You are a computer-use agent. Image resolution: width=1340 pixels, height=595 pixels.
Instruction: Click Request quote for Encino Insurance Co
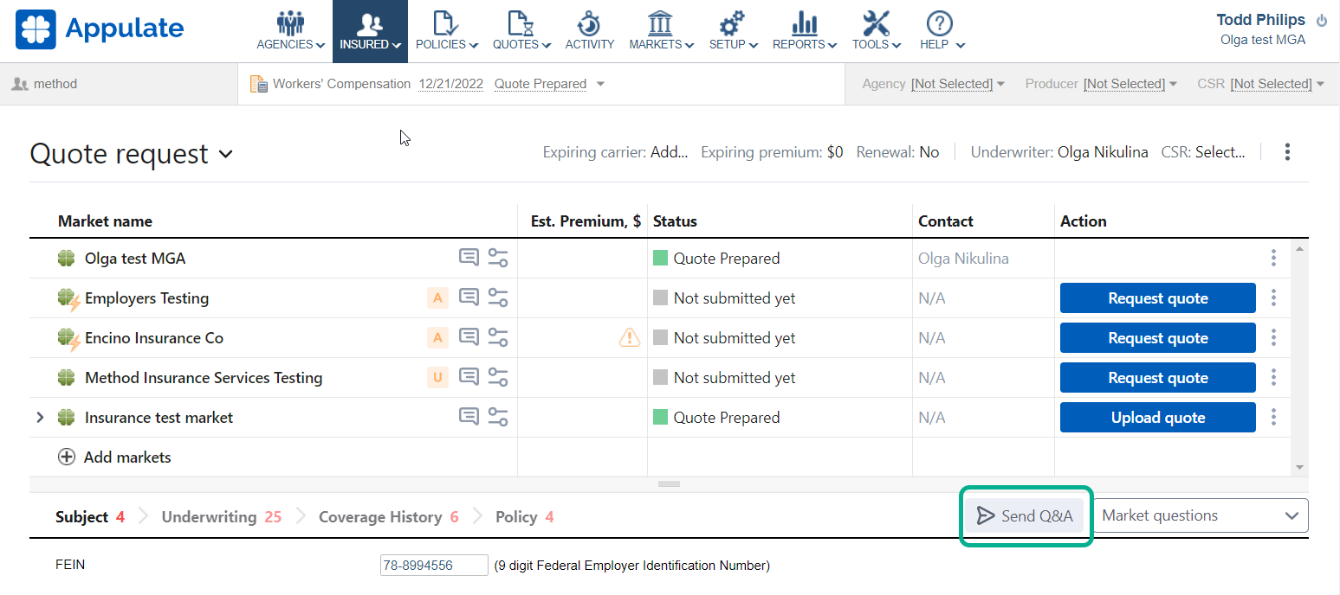(x=1157, y=338)
